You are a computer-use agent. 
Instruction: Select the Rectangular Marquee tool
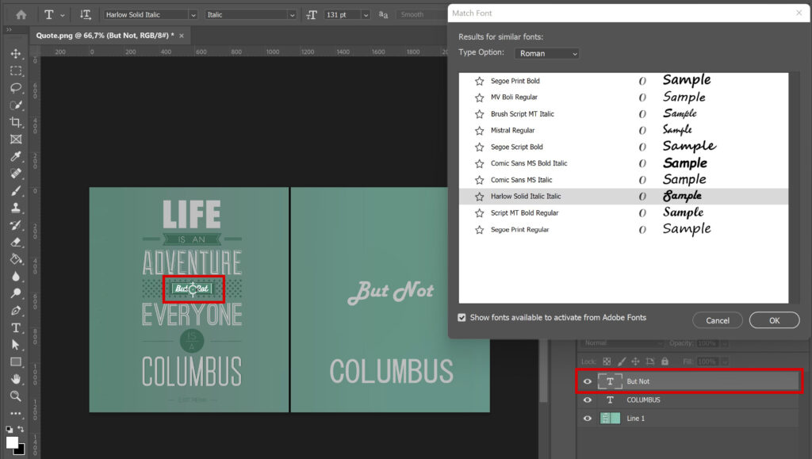tap(16, 71)
